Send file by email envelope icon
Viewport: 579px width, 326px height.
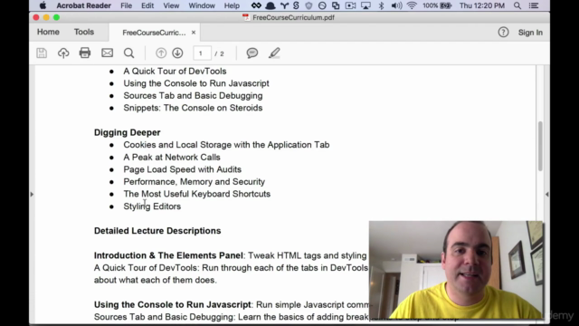tap(107, 53)
